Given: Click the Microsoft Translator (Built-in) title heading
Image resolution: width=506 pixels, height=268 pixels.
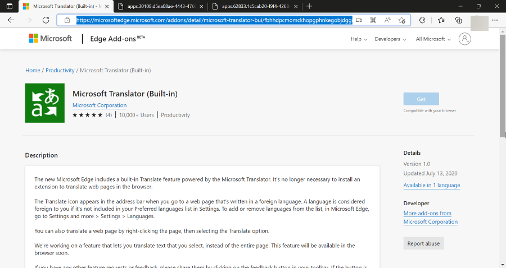Looking at the screenshot, I should click(x=125, y=94).
